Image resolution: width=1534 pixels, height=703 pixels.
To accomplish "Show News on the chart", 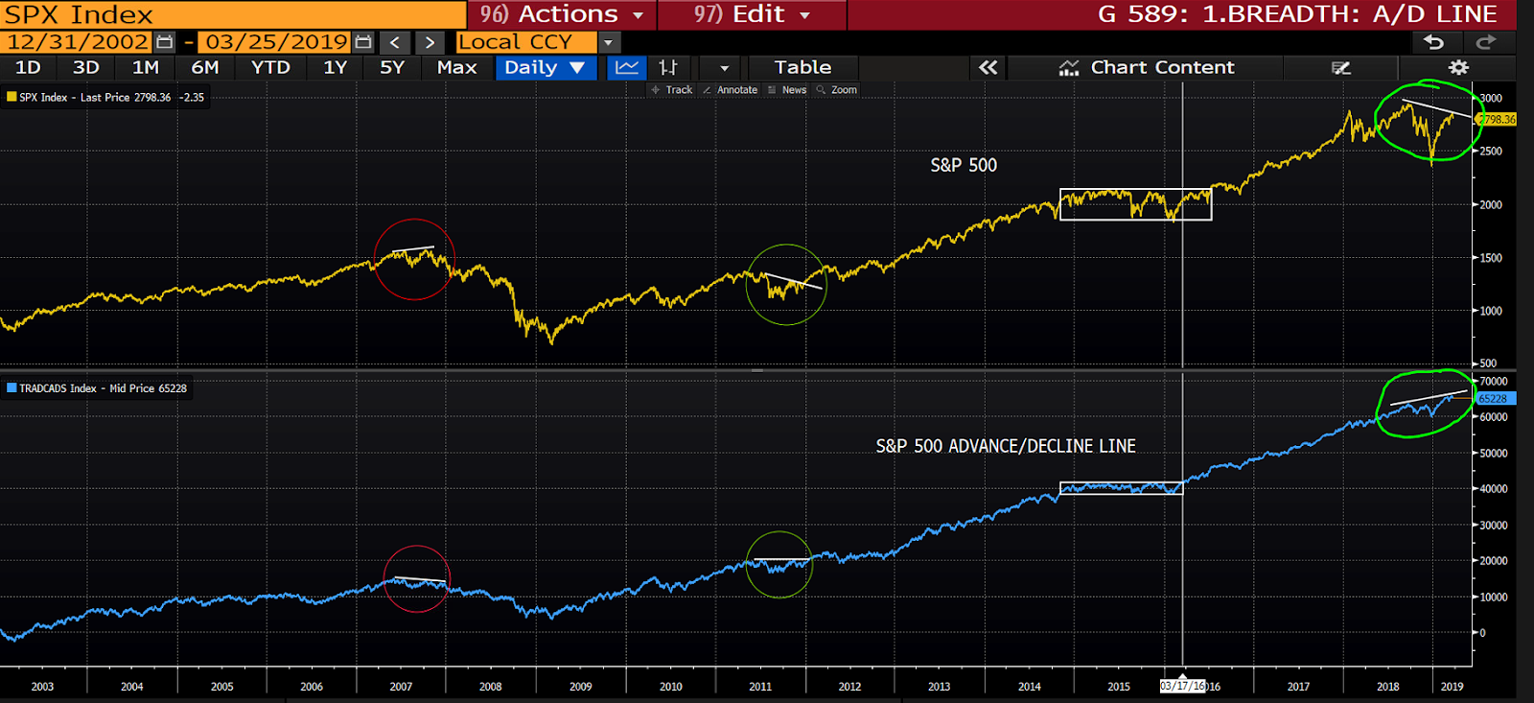I will tap(787, 90).
